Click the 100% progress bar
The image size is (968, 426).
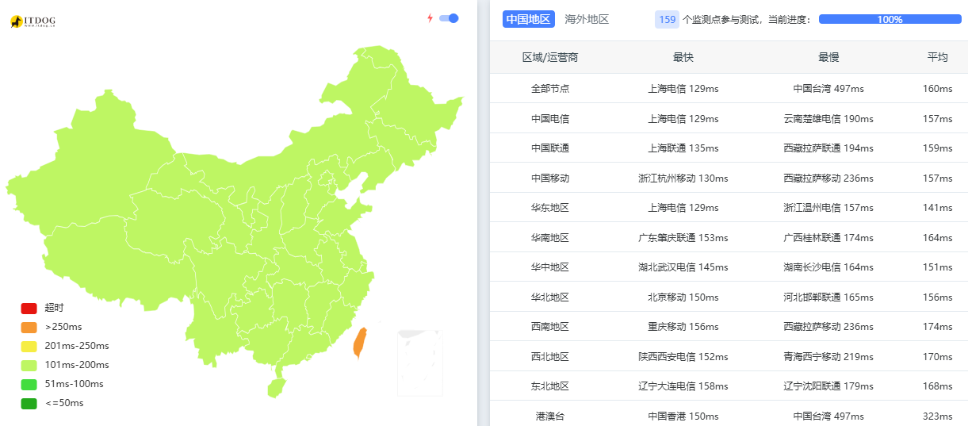[x=890, y=19]
